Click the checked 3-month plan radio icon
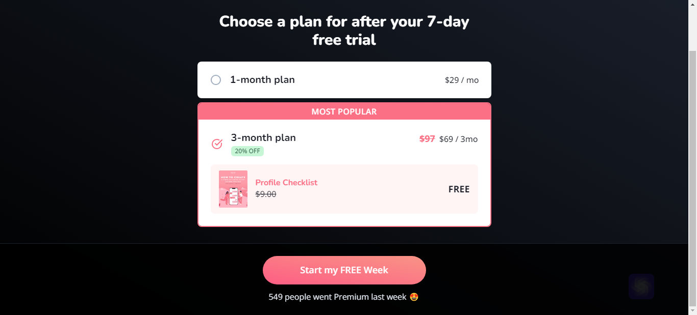697x315 pixels. coord(217,144)
